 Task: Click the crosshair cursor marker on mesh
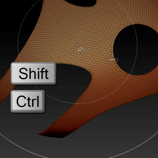pyautogui.click(x=78, y=45)
